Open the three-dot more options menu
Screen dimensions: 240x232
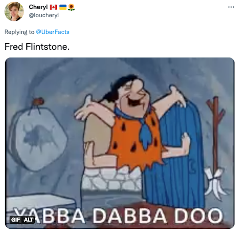[x=231, y=7]
